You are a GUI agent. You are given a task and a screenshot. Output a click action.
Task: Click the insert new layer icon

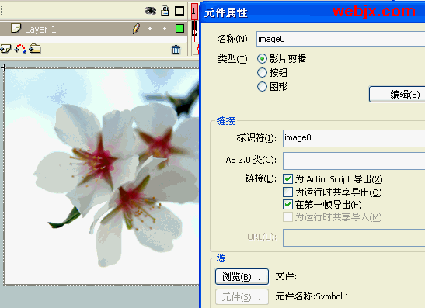[5, 49]
